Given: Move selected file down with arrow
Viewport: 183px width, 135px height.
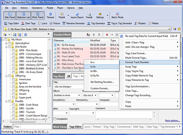Looking at the screenshot, I should pos(99,35).
